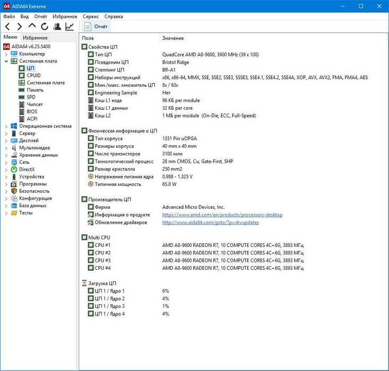Select the CPU #3 row
Image resolution: width=389 pixels, height=371 pixels.
point(232,260)
